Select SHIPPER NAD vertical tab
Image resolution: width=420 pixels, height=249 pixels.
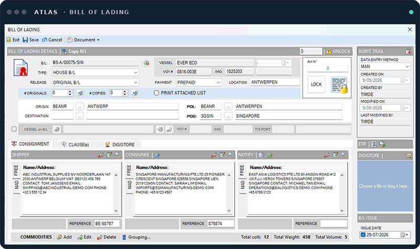click(16, 185)
